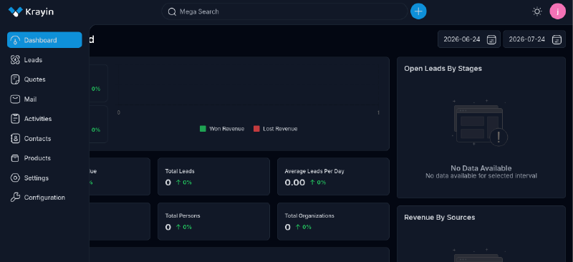Viewport: 573px width, 262px height.
Task: Click the Activities clipboard icon in sidebar
Action: point(15,119)
